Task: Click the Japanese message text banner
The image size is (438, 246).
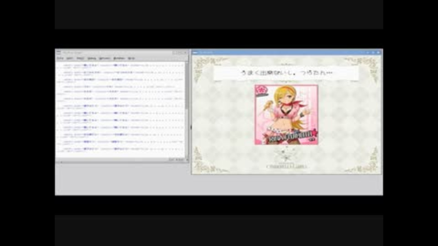Action: [286, 73]
